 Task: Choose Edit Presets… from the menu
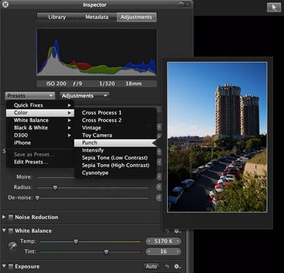tap(40, 162)
